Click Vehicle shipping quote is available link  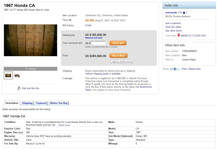click(x=103, y=74)
